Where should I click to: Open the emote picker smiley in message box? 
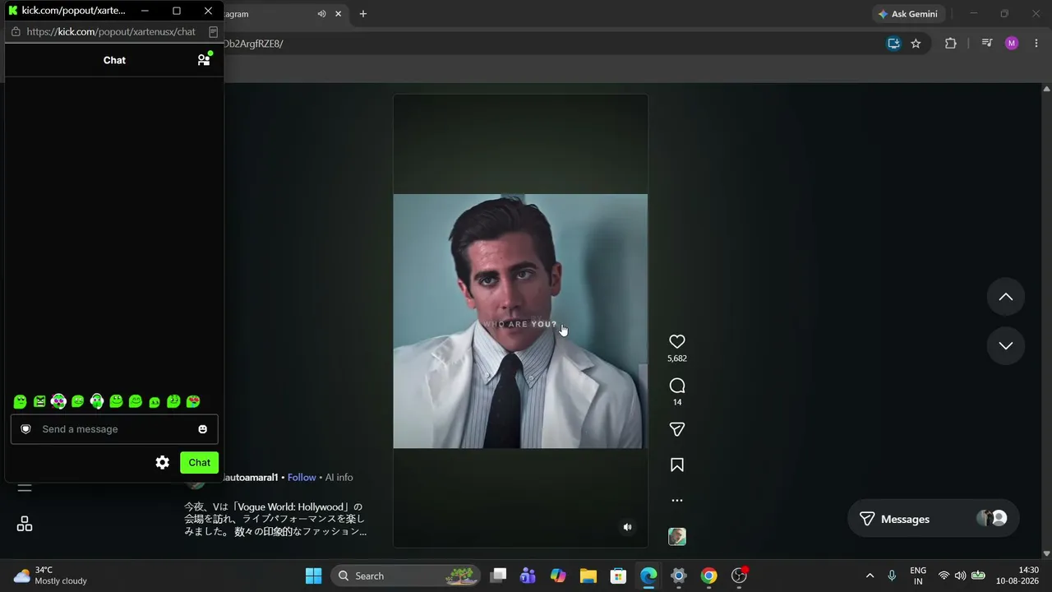[x=203, y=429]
